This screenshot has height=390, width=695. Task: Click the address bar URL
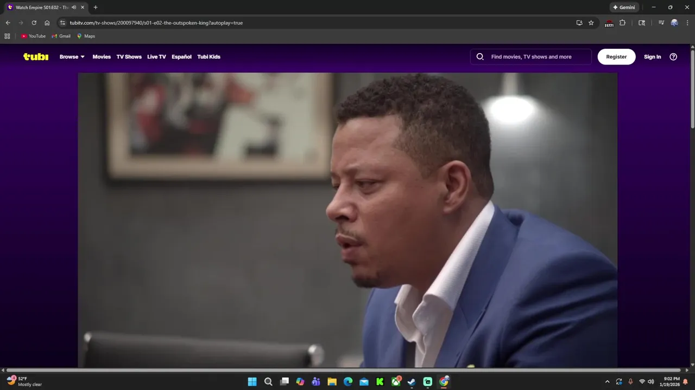click(156, 23)
